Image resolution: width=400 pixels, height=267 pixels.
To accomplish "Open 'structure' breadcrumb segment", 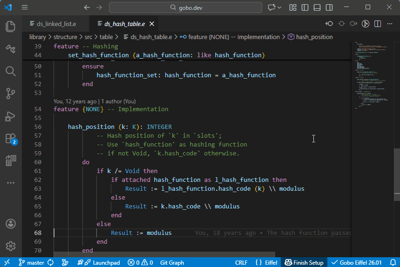I will click(x=65, y=37).
